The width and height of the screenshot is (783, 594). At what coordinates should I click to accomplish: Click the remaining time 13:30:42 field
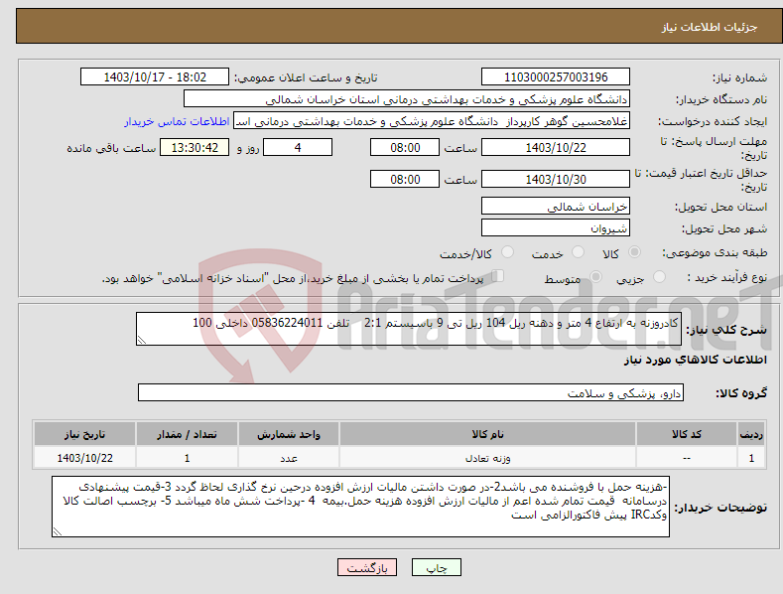coord(195,147)
